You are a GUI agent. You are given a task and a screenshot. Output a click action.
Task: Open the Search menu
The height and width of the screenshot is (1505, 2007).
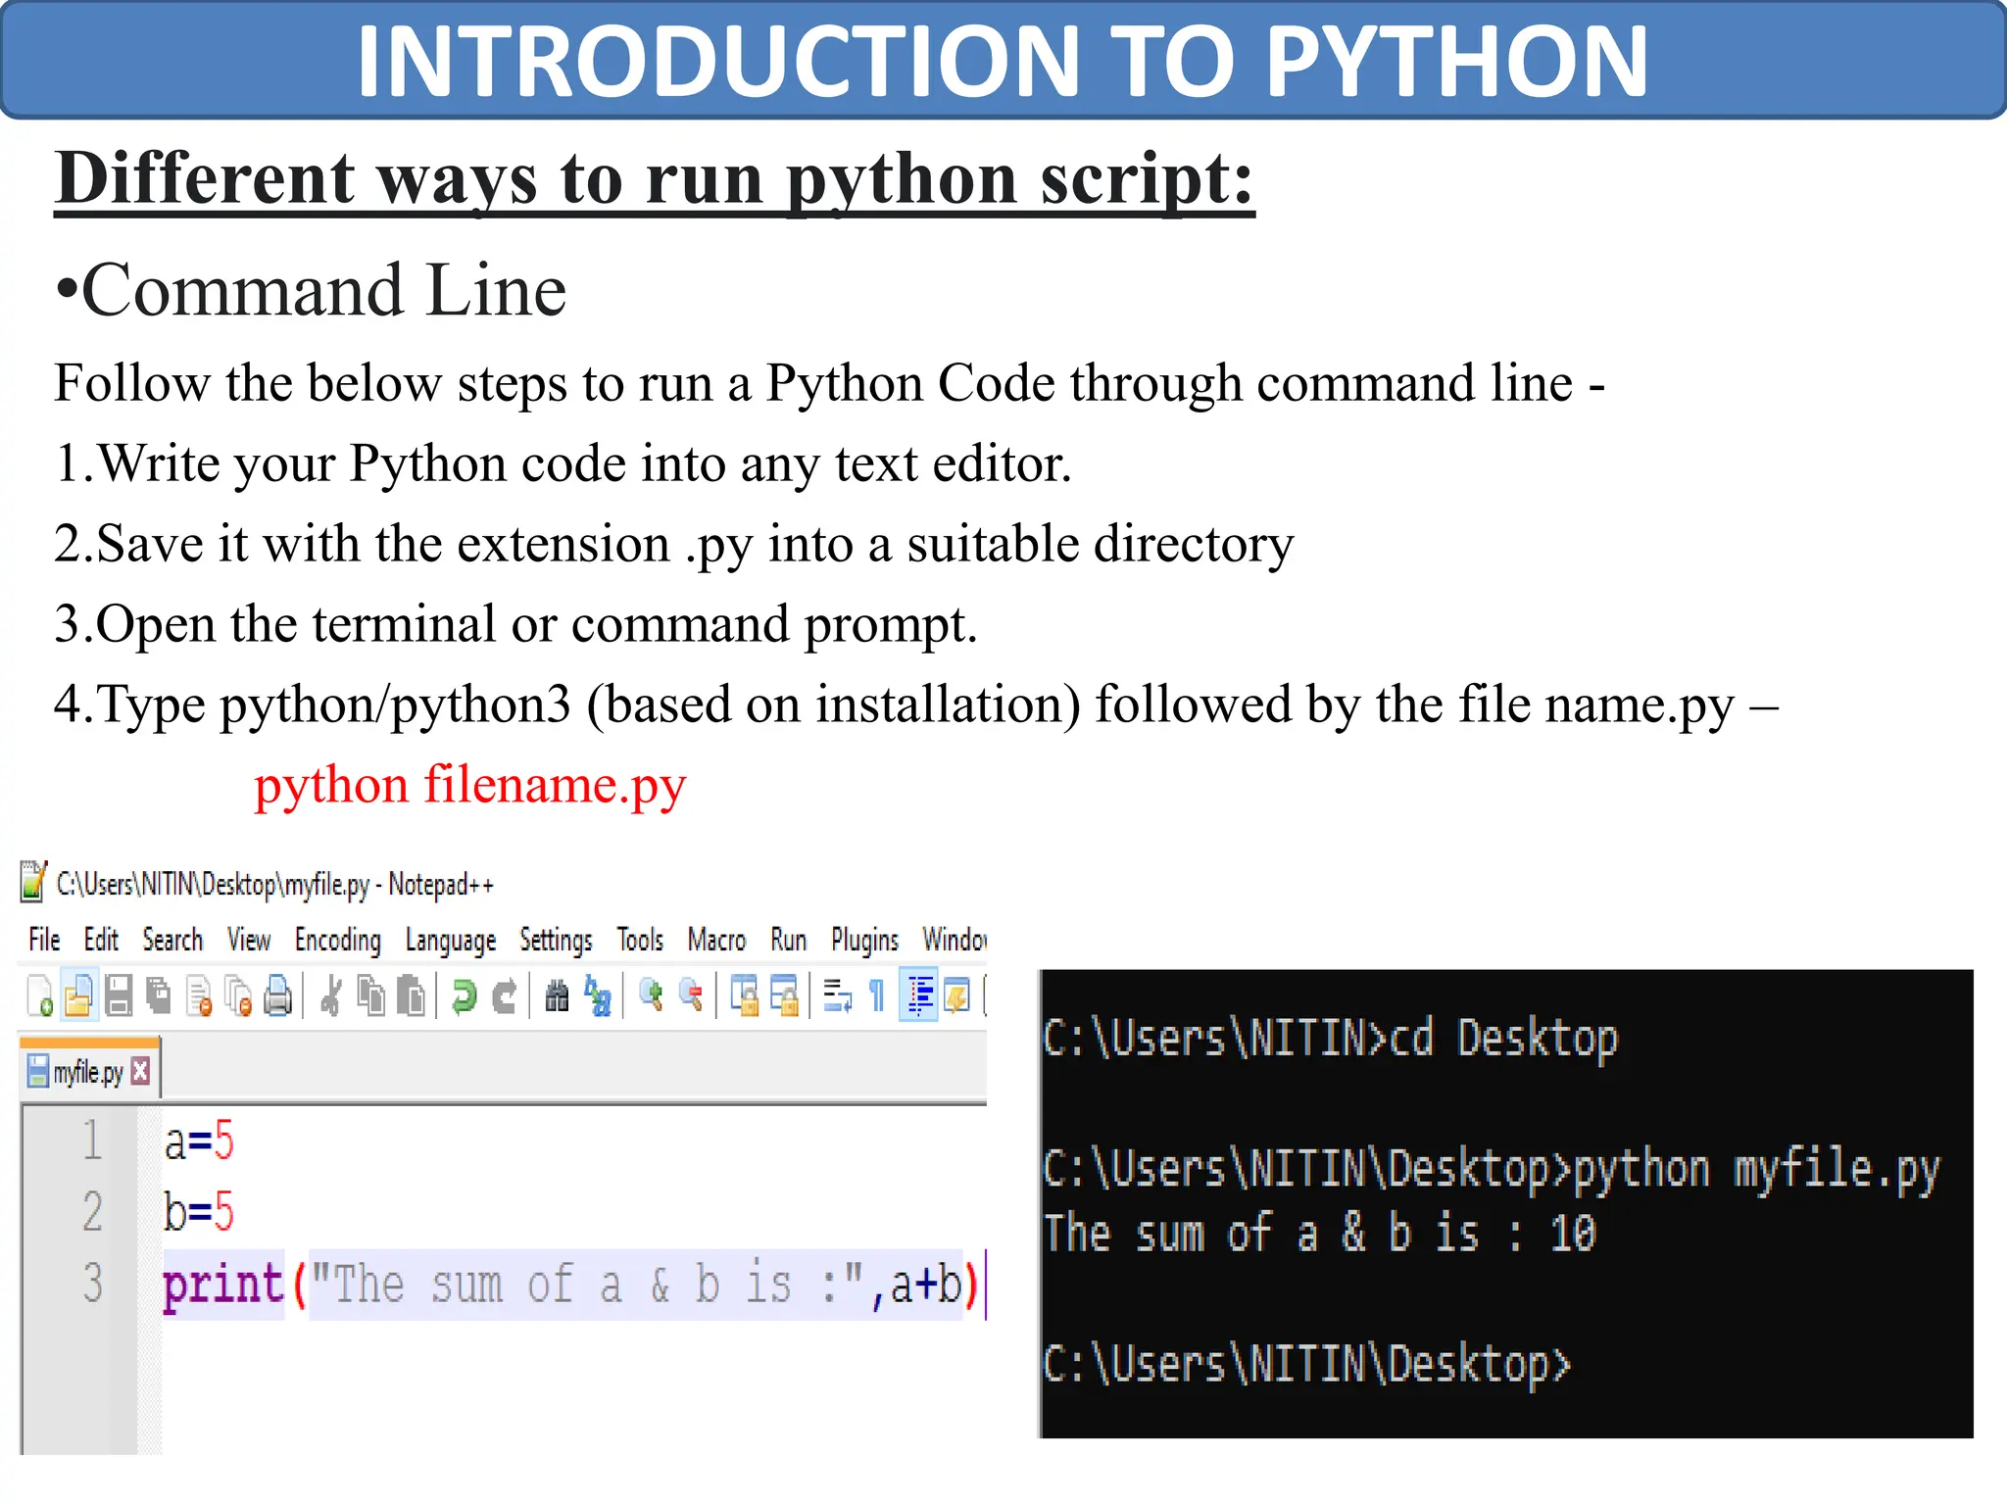coord(172,940)
